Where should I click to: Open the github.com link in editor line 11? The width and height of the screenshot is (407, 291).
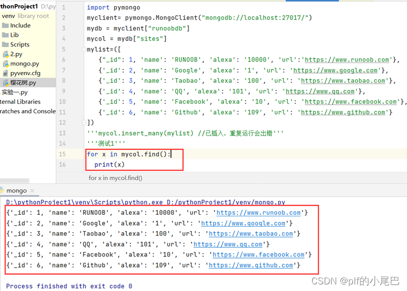click(x=343, y=112)
